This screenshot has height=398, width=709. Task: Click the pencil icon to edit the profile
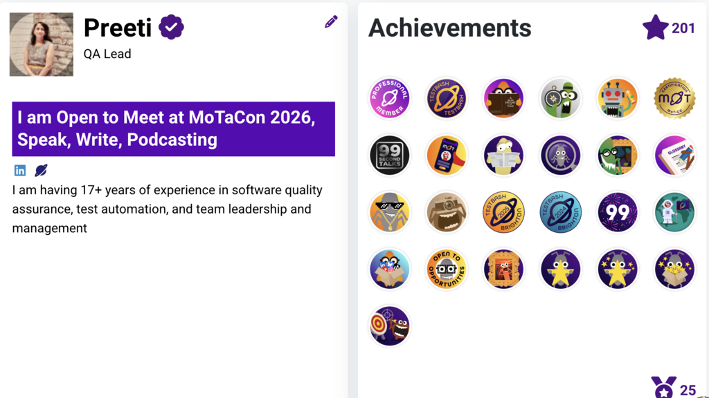(x=331, y=21)
